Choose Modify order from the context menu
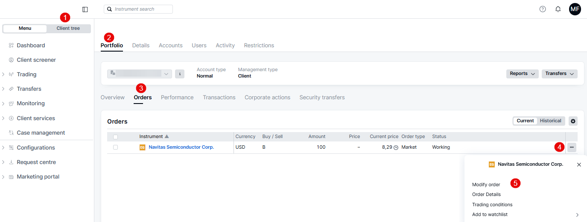The image size is (587, 222). (x=486, y=185)
